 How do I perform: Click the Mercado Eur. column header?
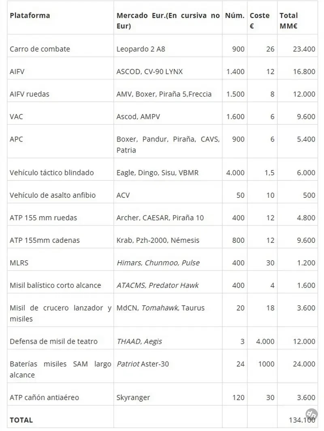pos(168,21)
